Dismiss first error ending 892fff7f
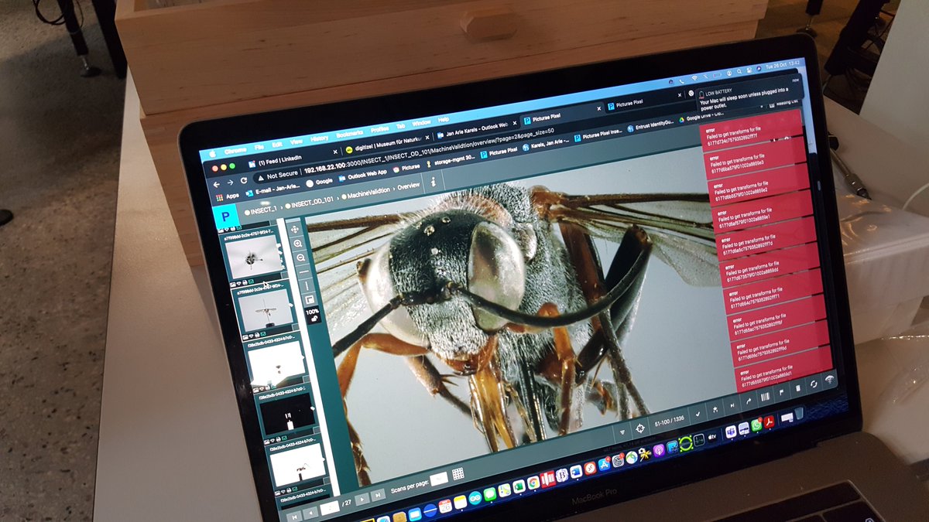Viewport: 929px width, 522px height. (752, 131)
